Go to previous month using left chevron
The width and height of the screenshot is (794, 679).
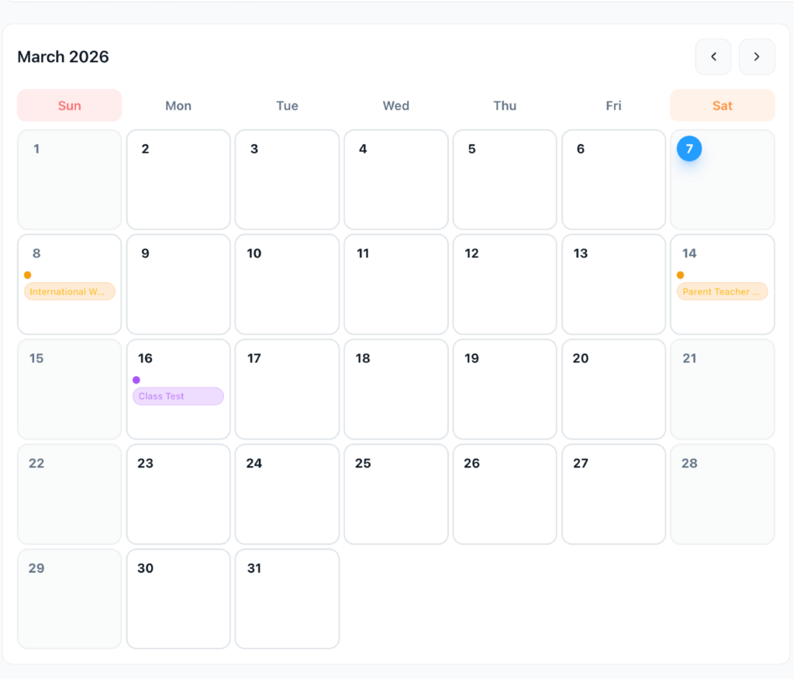click(x=713, y=57)
